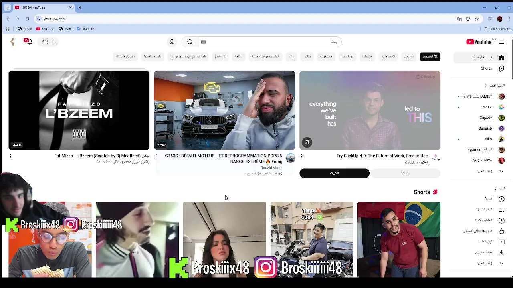Viewport: 513px width, 288px height.
Task: Click the Bouzid Vlogs channel avatar
Action: (291, 158)
